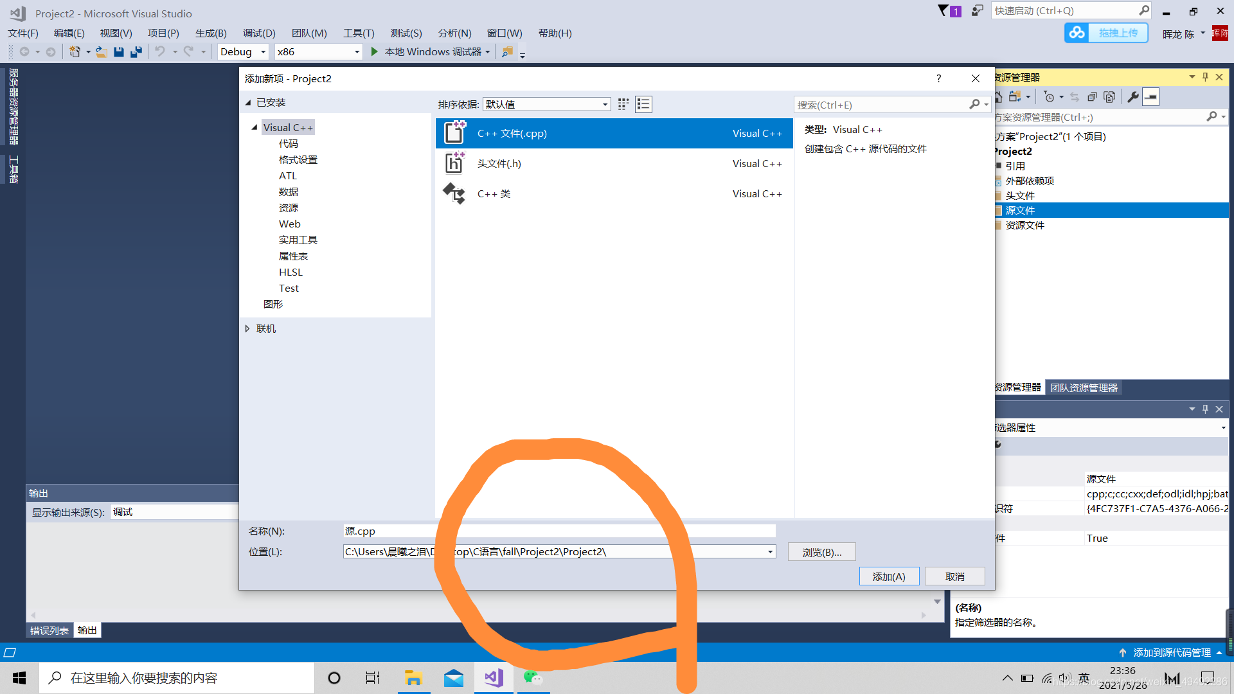
Task: Click 调试(D) menu in menu bar
Action: [258, 32]
